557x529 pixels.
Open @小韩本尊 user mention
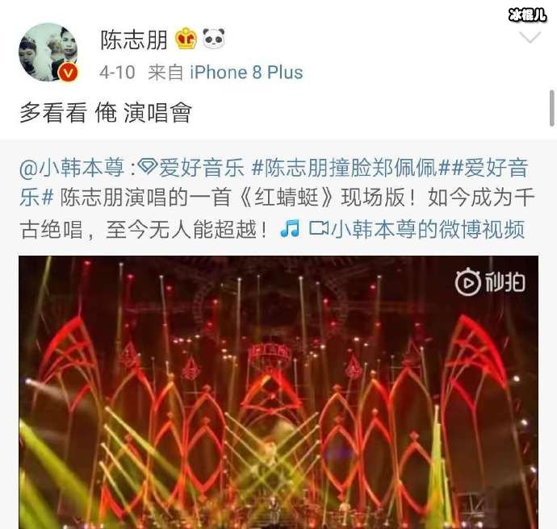73,168
